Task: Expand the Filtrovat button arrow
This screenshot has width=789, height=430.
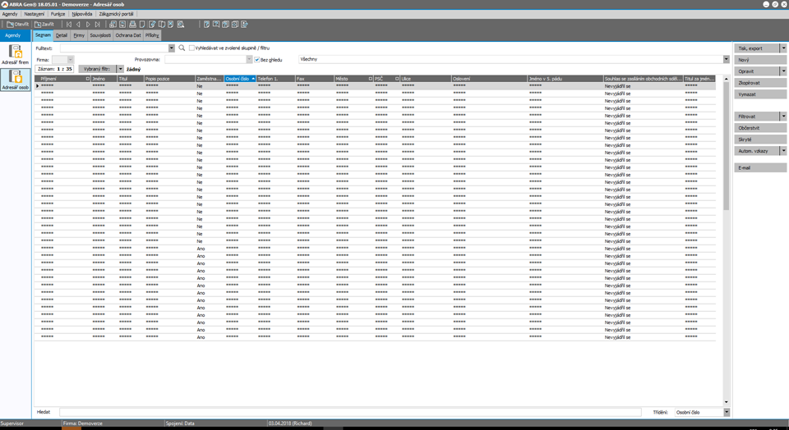Action: 783,117
